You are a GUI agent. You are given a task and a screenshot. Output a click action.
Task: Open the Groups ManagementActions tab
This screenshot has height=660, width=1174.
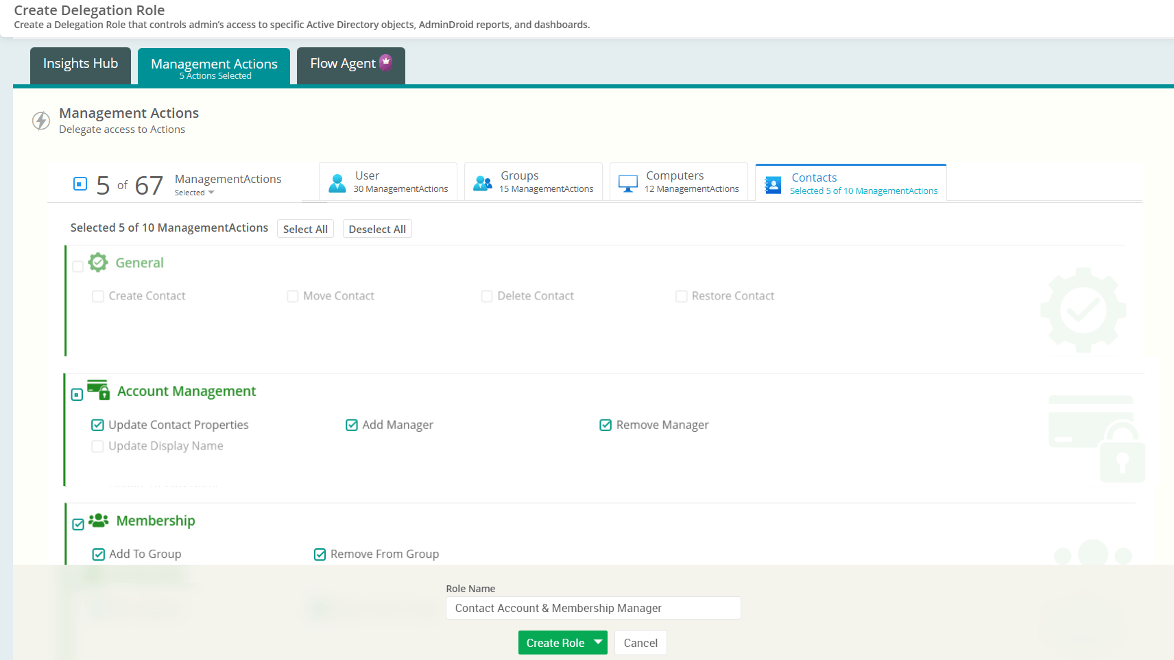534,182
